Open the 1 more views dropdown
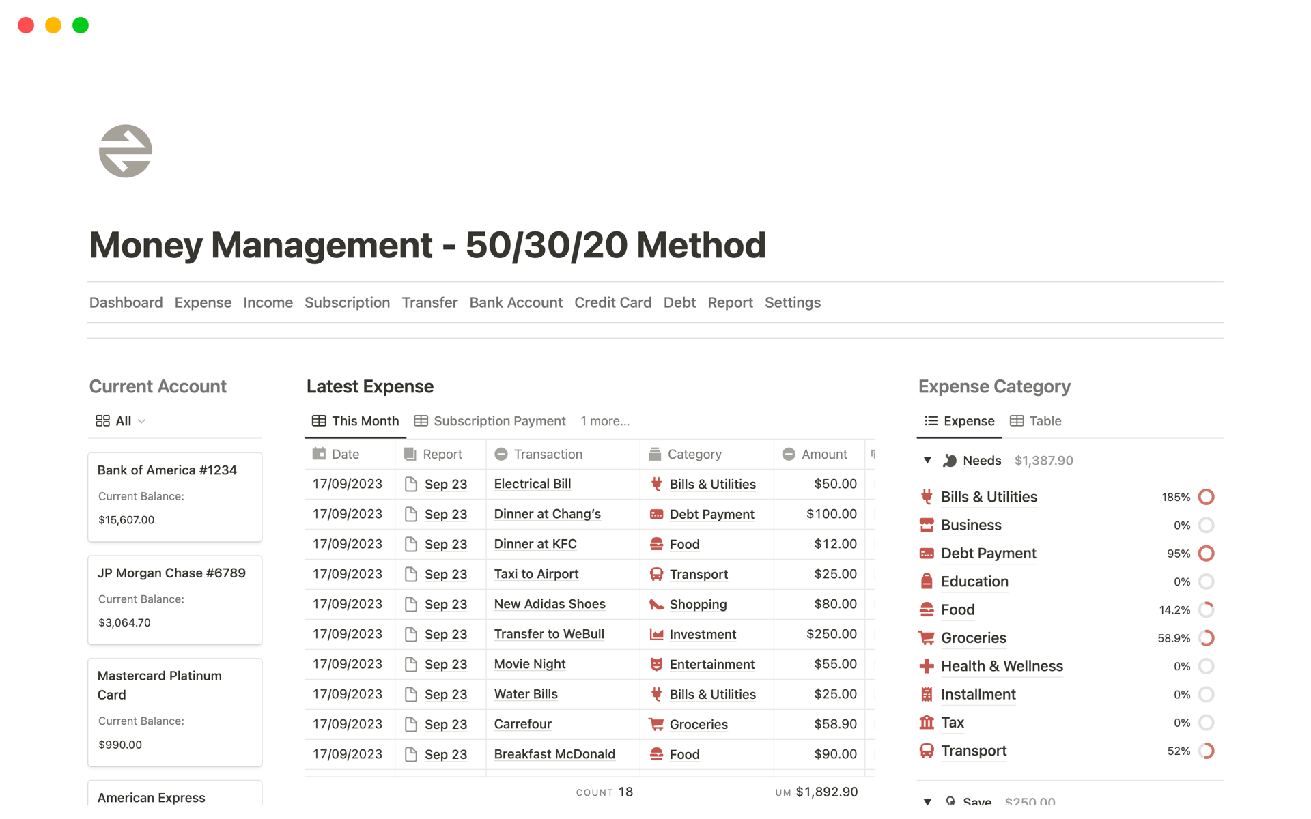Viewport: 1311px width, 819px height. point(604,421)
